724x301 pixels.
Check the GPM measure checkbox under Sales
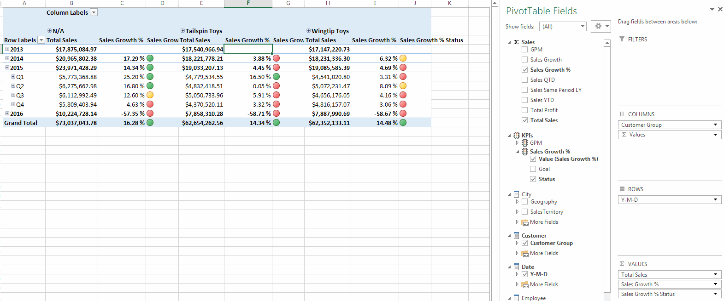(524, 49)
